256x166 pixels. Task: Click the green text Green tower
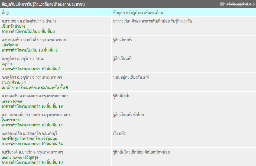12,101
